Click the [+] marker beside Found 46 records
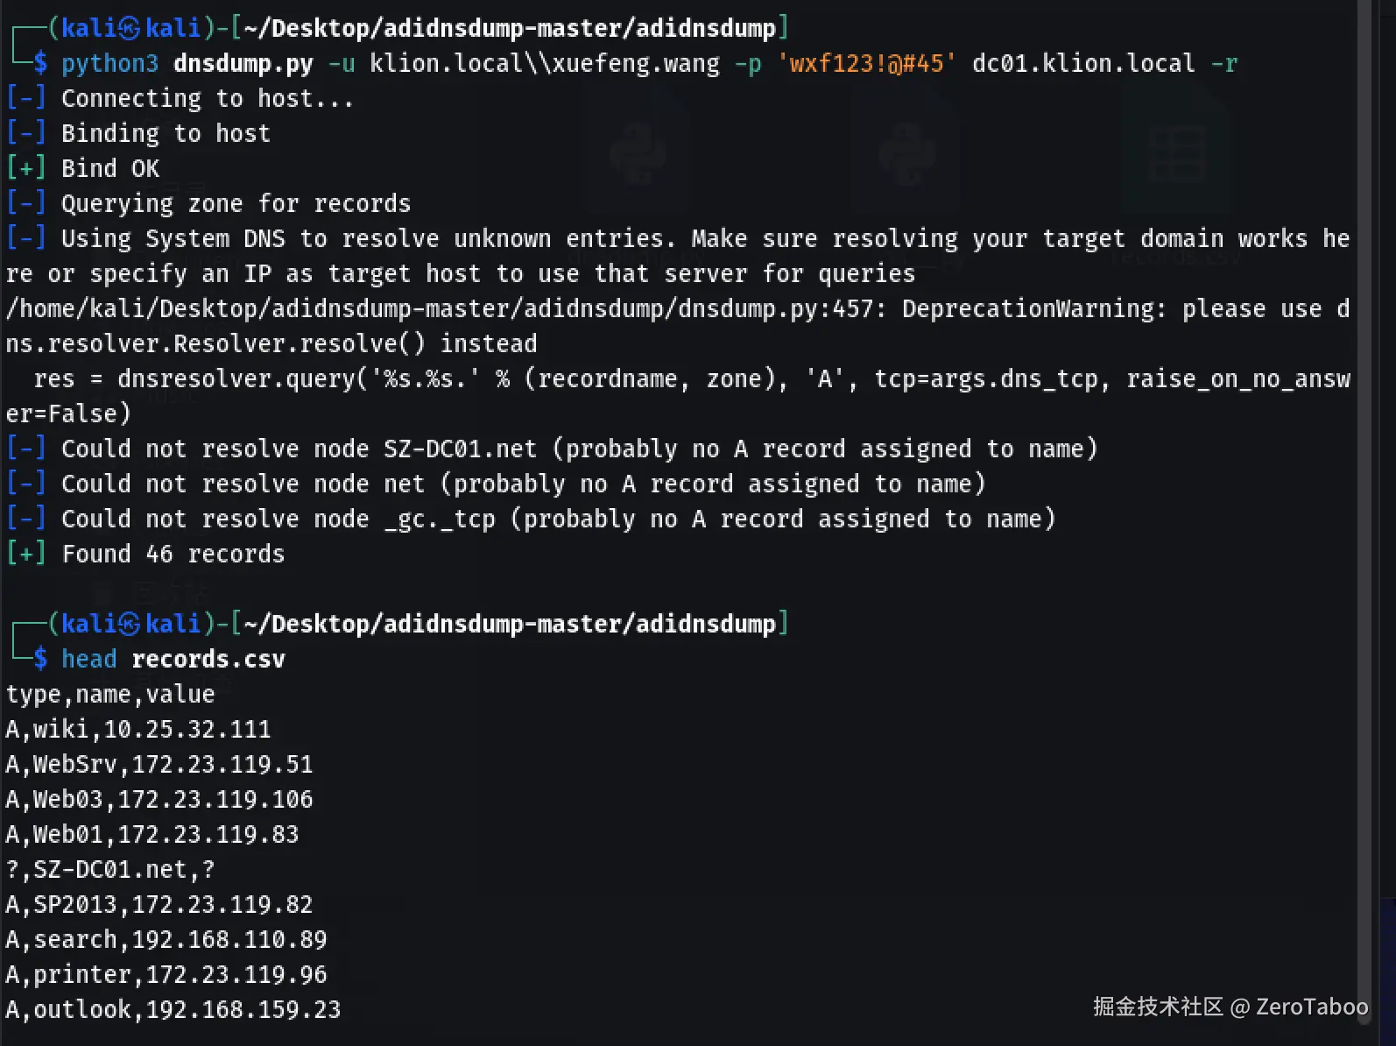This screenshot has height=1046, width=1396. [25, 554]
